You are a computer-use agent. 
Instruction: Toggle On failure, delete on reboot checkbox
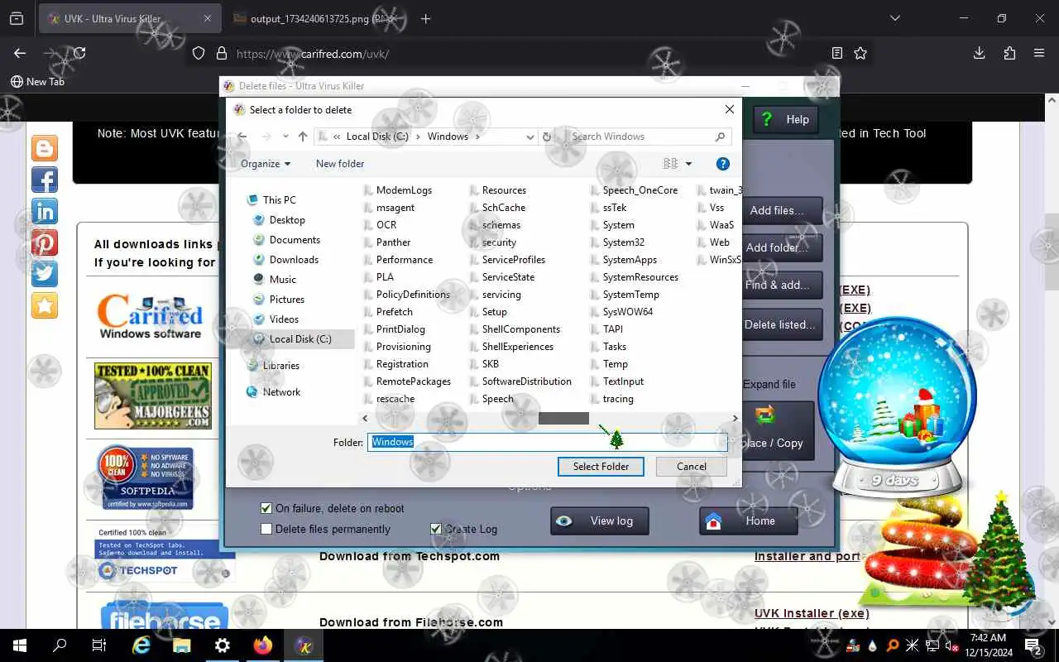[x=266, y=508]
